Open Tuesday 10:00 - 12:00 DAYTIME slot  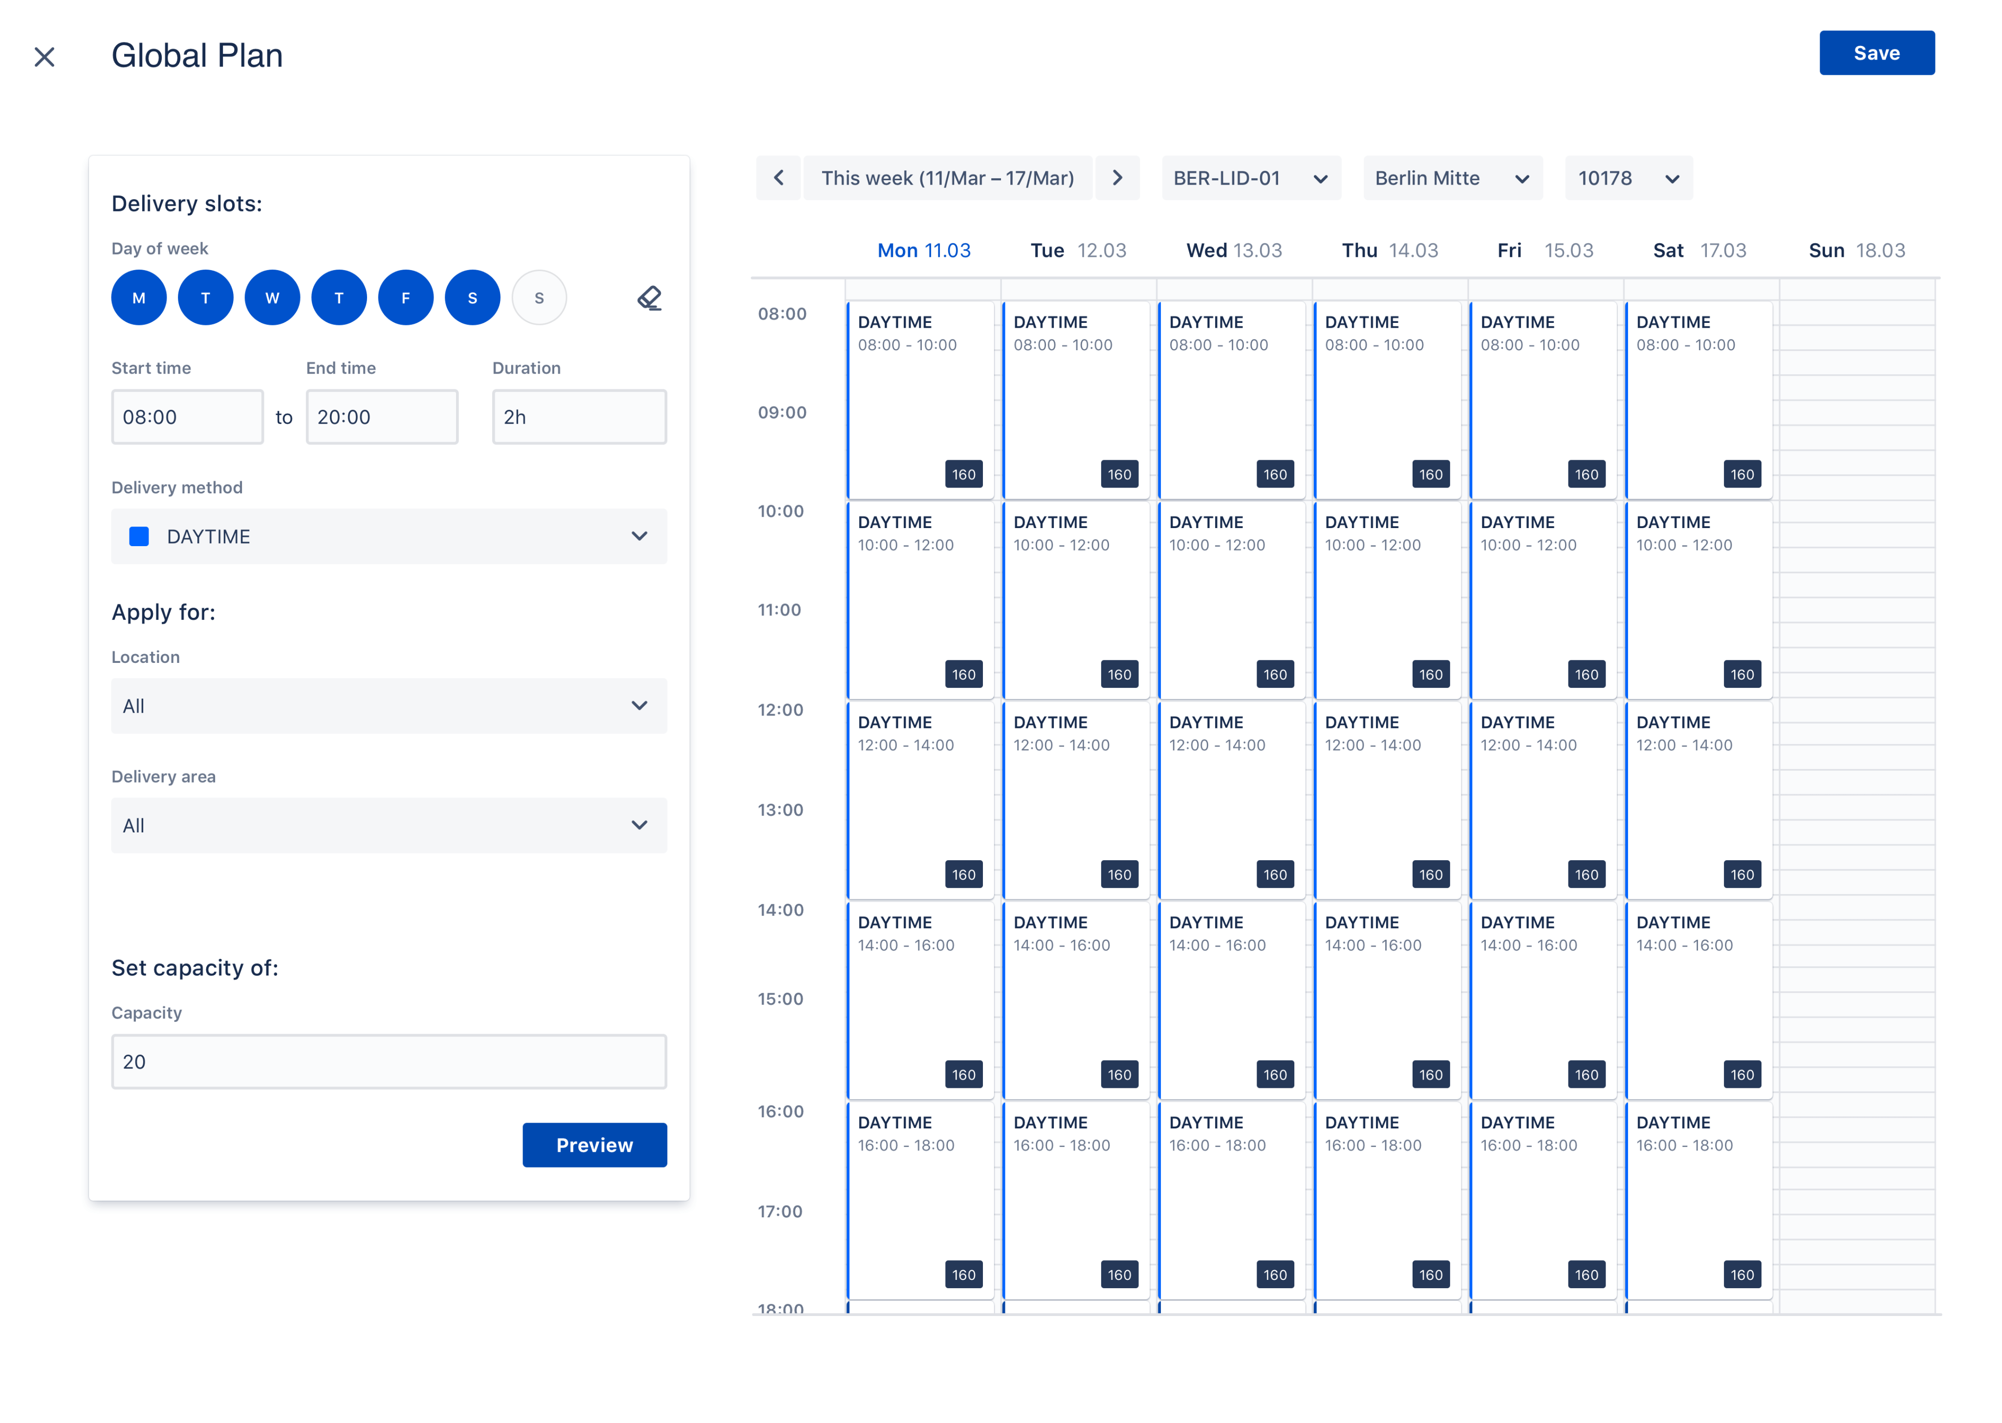click(x=1075, y=599)
